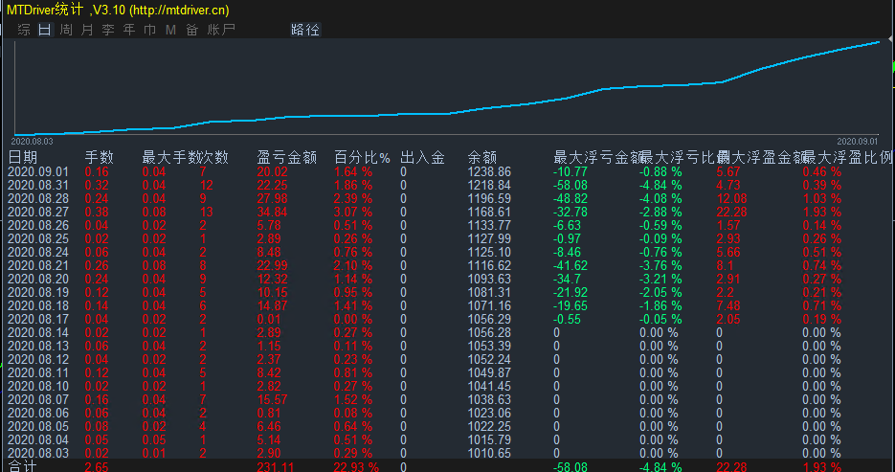Click the 路径 (path) button
Image resolution: width=895 pixels, height=472 pixels.
click(305, 30)
